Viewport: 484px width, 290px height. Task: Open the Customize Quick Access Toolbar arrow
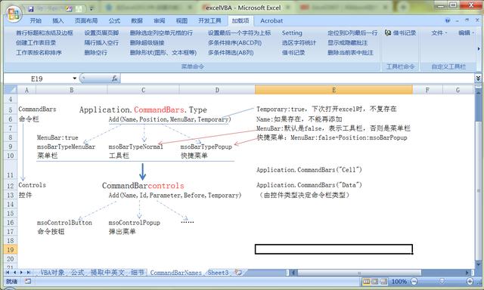coord(92,9)
